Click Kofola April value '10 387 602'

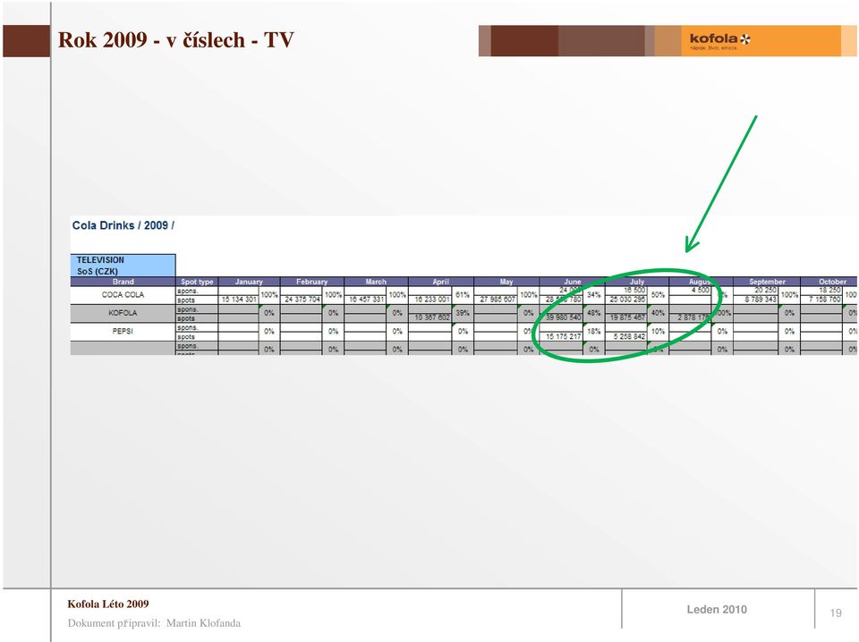click(431, 317)
